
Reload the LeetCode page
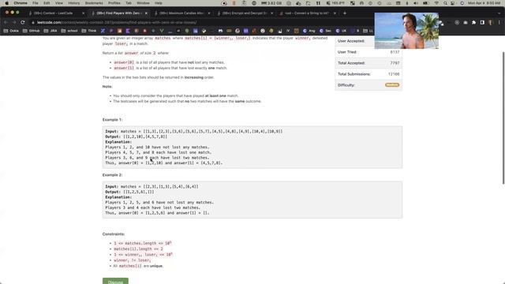pyautogui.click(x=23, y=23)
